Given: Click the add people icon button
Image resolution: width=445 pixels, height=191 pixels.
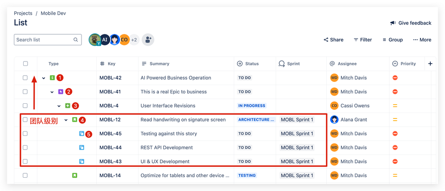Looking at the screenshot, I should tap(148, 40).
